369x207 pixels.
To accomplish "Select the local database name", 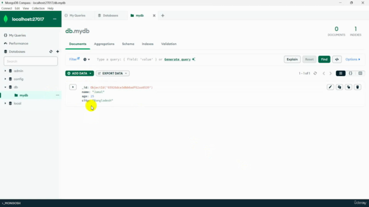I will [17, 103].
